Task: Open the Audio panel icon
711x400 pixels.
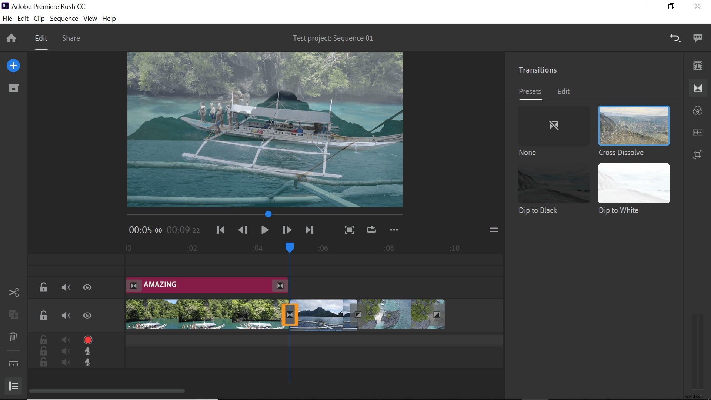Action: coord(698,133)
